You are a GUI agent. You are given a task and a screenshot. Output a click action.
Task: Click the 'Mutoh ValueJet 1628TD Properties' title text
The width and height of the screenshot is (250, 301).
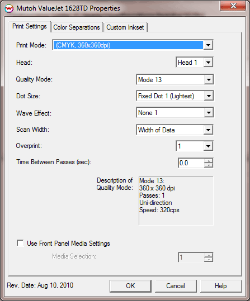(68, 8)
